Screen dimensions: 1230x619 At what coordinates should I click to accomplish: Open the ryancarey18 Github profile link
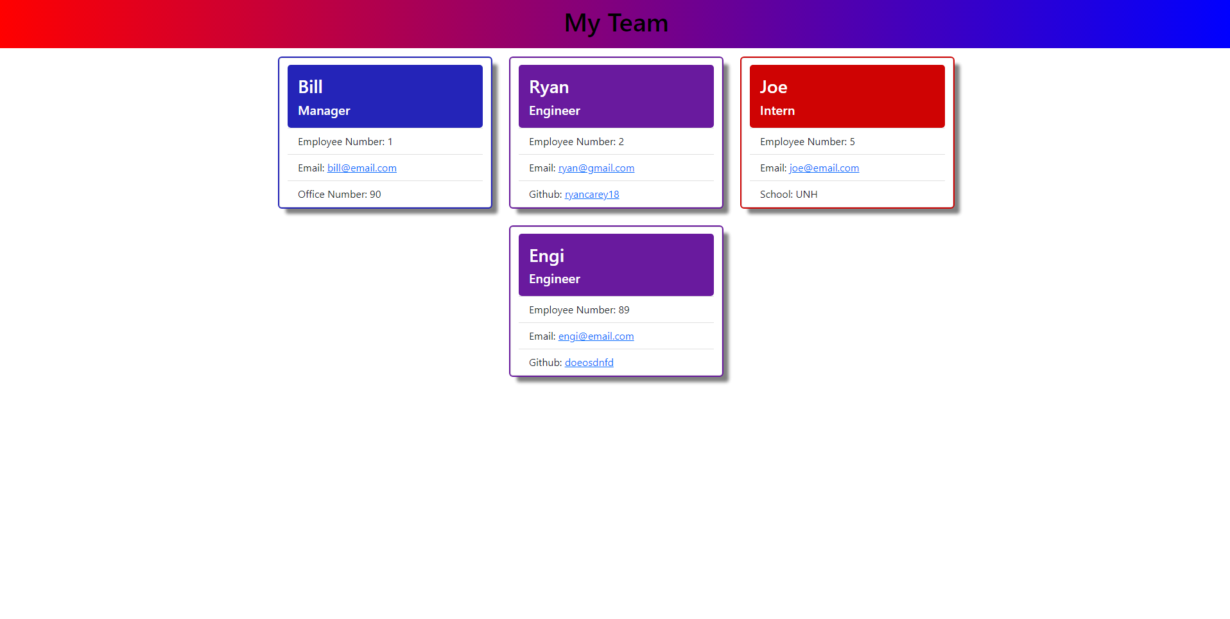pyautogui.click(x=591, y=194)
